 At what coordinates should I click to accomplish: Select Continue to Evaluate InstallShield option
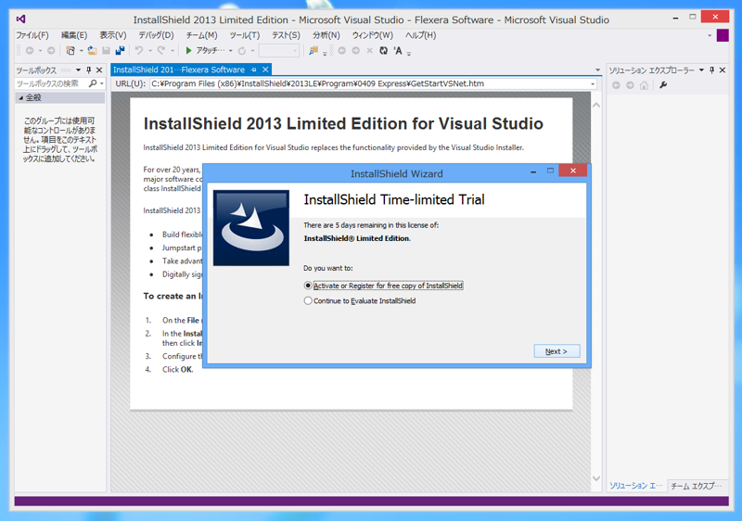click(x=308, y=300)
